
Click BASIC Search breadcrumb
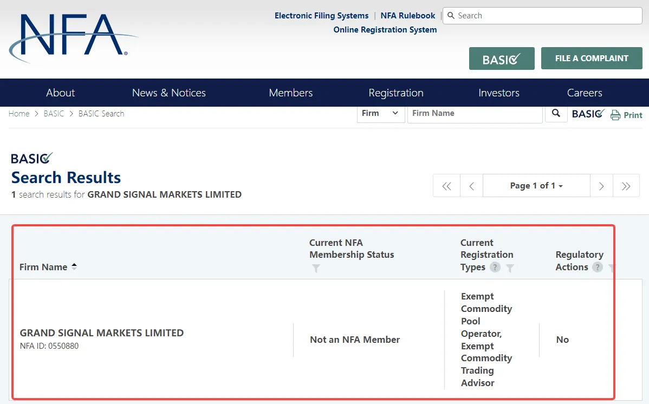click(101, 113)
